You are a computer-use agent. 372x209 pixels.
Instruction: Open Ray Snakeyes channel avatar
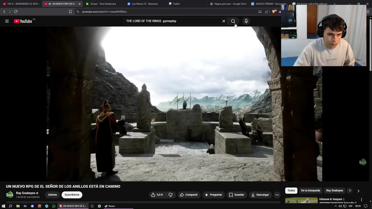(10, 194)
